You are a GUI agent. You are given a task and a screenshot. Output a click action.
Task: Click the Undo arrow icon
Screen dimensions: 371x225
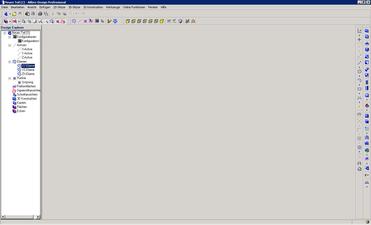pyautogui.click(x=77, y=14)
